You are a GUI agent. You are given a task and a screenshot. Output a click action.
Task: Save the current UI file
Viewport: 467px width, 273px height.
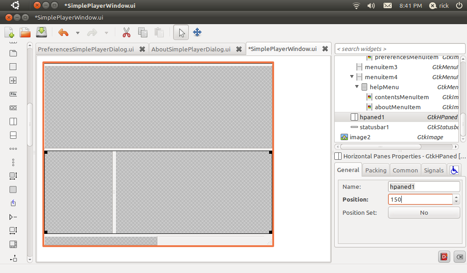coord(42,32)
